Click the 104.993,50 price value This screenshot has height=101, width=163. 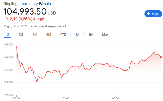click(25, 11)
